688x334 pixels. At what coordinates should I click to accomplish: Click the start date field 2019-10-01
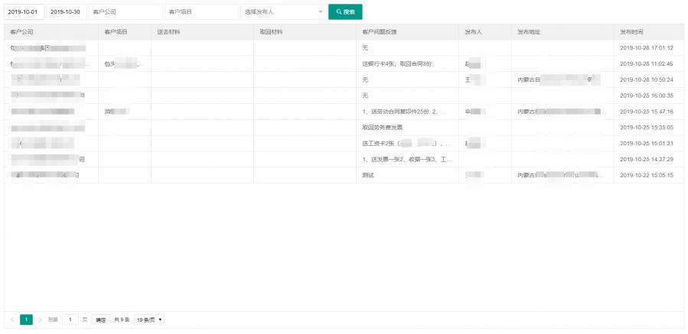click(x=23, y=12)
